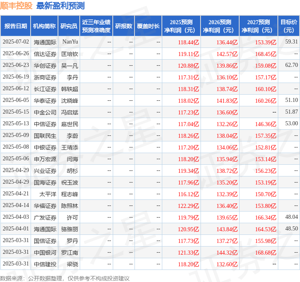Sort by 2027预测净利润 column header

(x=259, y=26)
